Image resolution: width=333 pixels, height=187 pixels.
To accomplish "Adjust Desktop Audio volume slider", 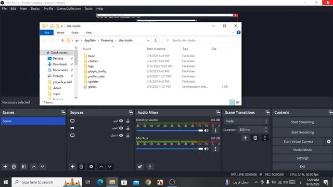I will coord(170,130).
